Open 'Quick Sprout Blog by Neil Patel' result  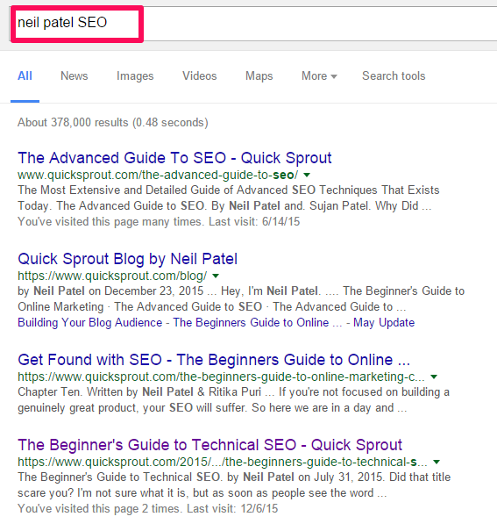point(127,259)
